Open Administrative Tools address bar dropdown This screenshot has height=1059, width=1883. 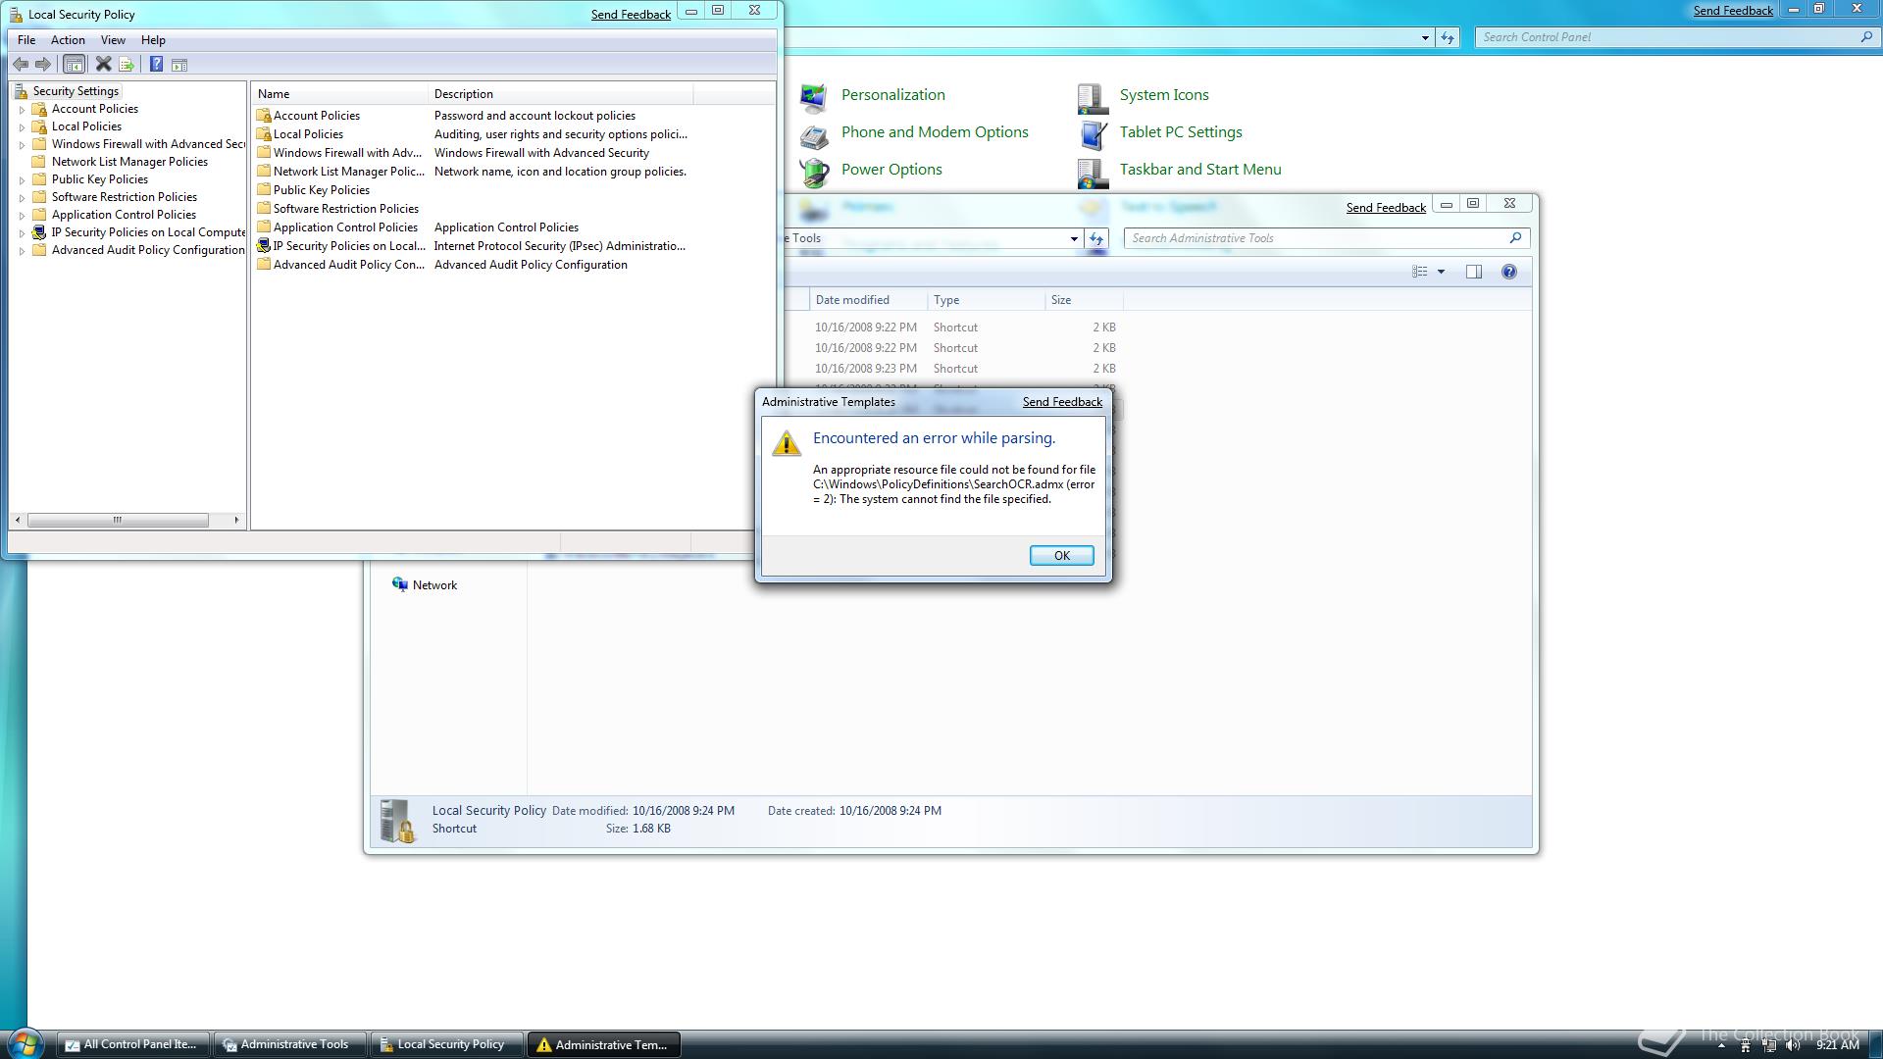[x=1074, y=238]
